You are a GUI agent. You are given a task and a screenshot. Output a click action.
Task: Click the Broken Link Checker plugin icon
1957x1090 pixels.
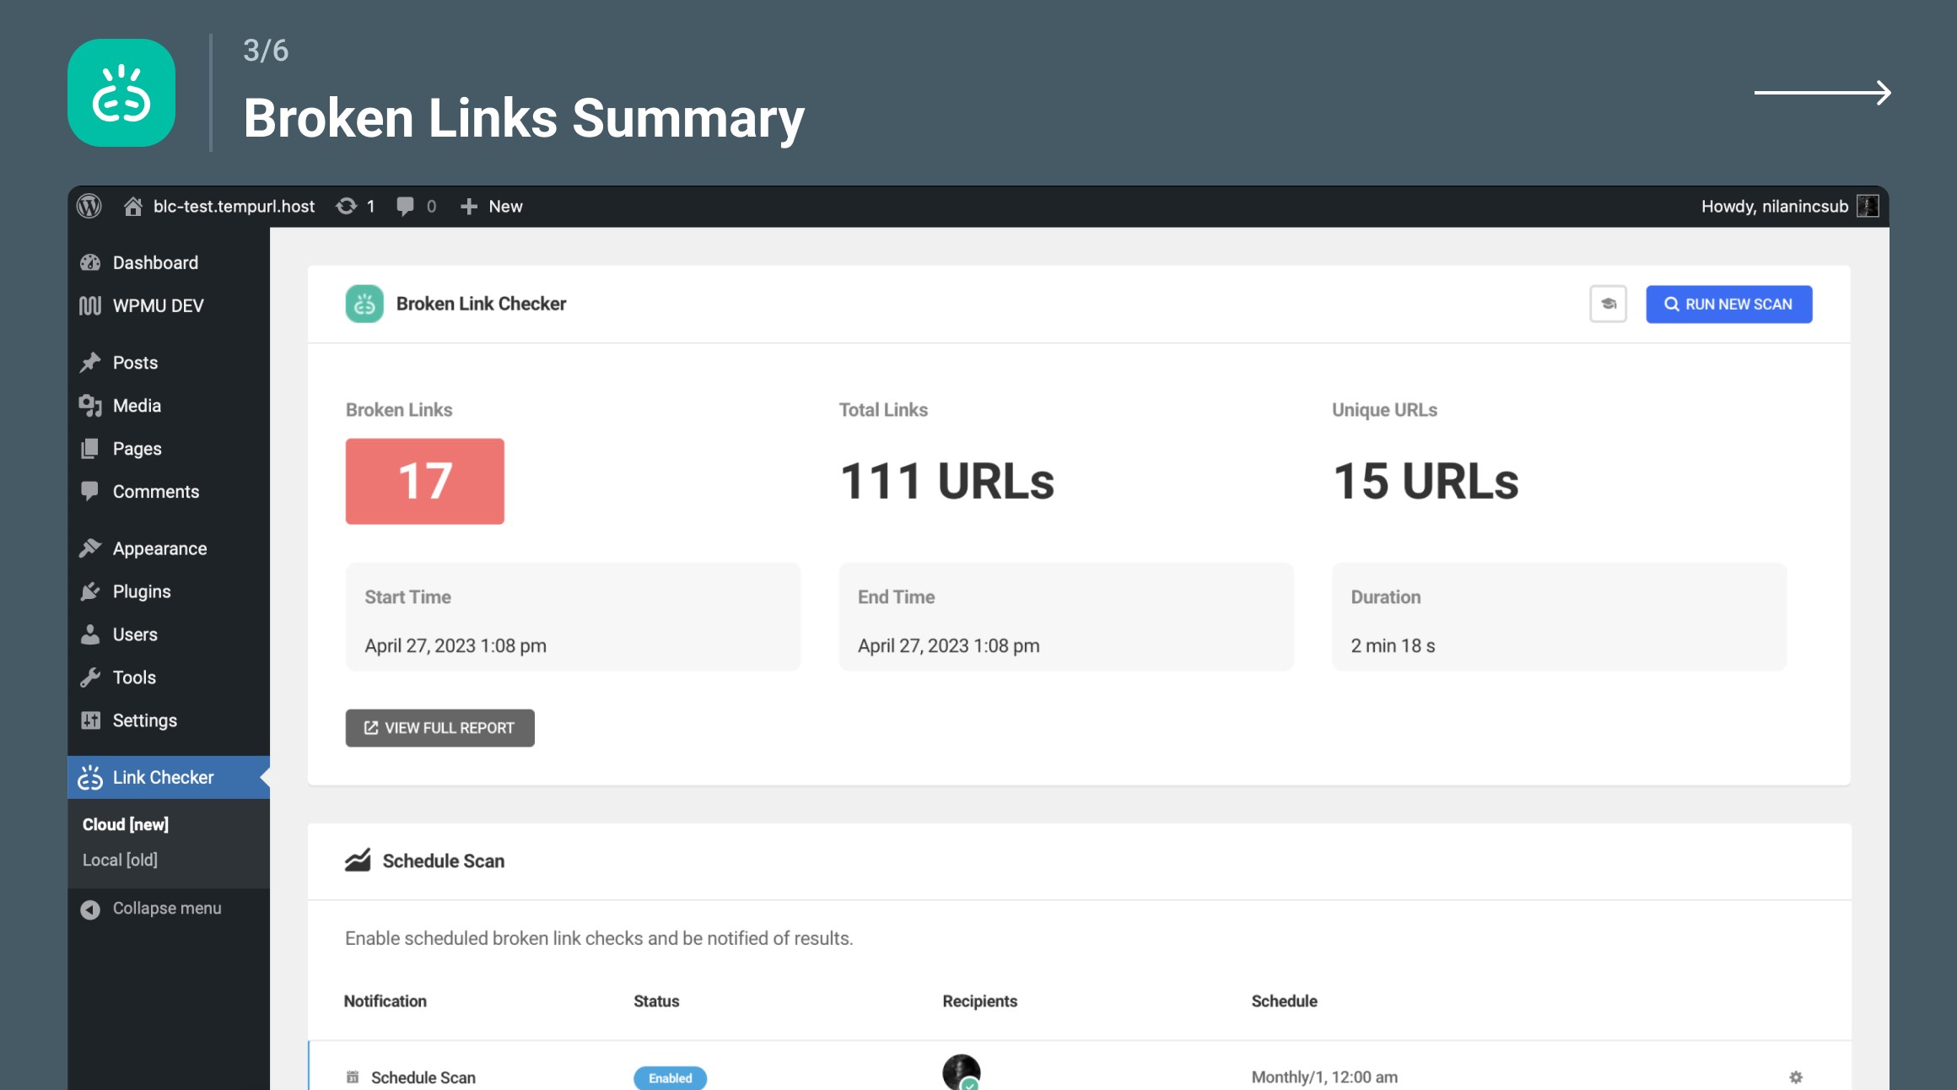pos(365,304)
